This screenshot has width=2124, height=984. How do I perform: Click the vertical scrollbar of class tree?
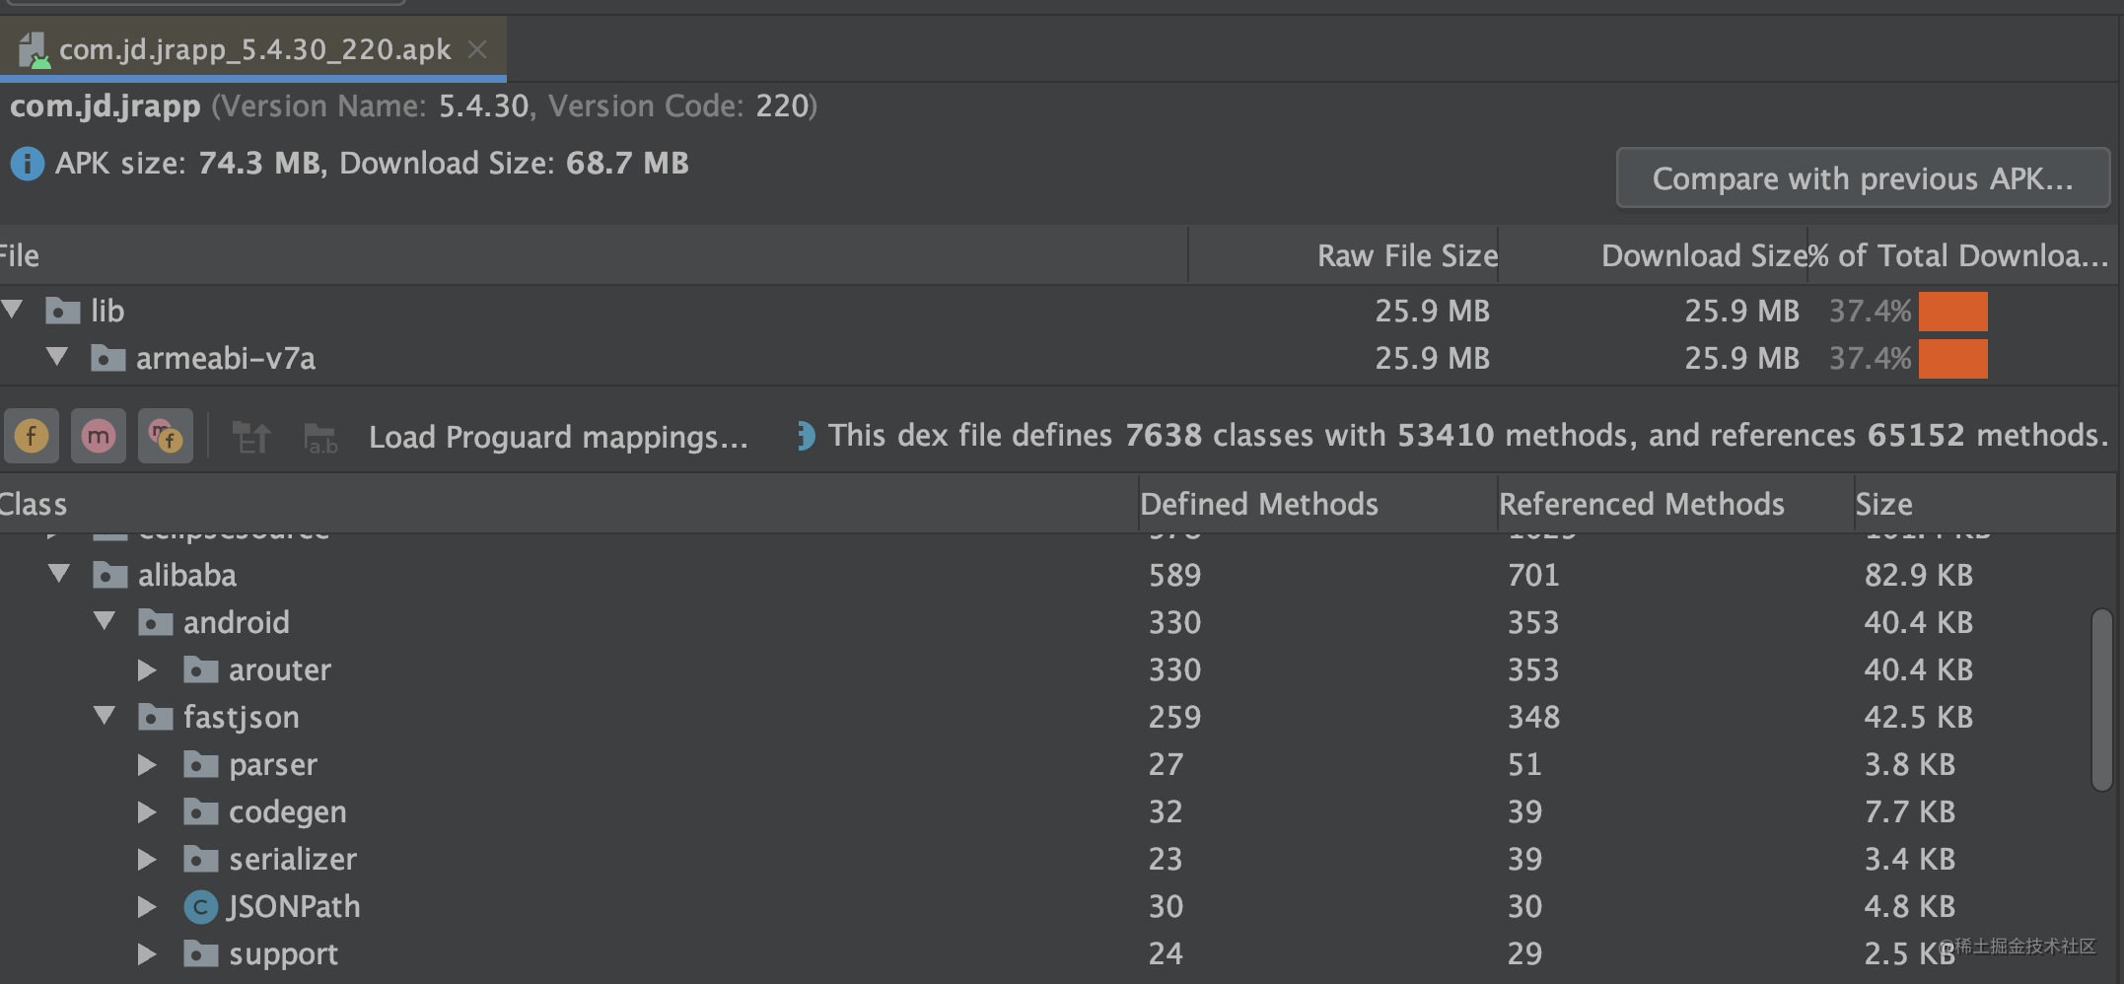tap(2102, 699)
